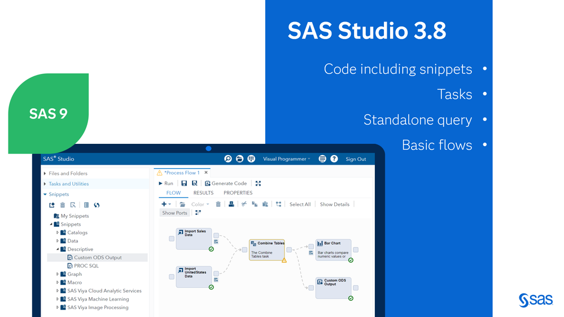The height and width of the screenshot is (317, 564).
Task: Click the snippet edit icon with arrow
Action: click(73, 205)
